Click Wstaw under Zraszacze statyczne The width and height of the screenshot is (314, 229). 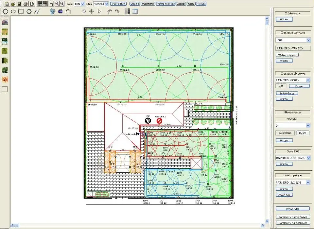click(284, 61)
